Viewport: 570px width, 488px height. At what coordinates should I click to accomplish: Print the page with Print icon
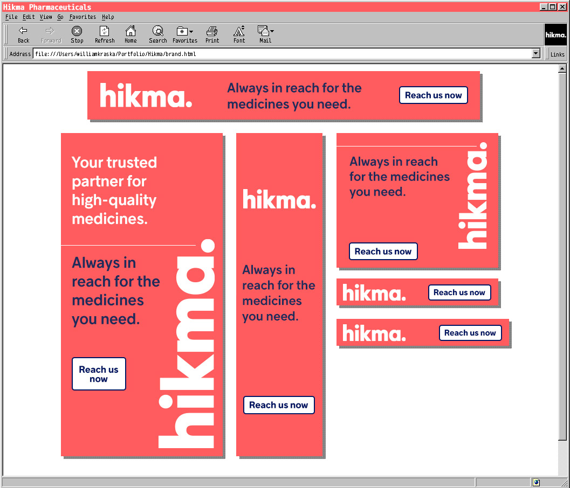point(212,31)
